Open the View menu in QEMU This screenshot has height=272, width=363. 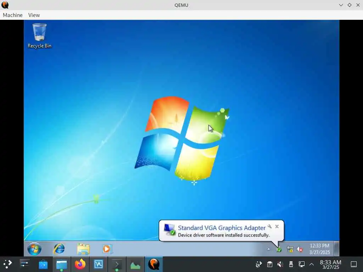point(34,15)
